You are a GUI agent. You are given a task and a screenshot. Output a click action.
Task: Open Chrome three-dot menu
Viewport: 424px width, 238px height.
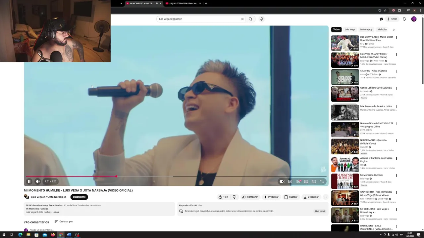[420, 10]
